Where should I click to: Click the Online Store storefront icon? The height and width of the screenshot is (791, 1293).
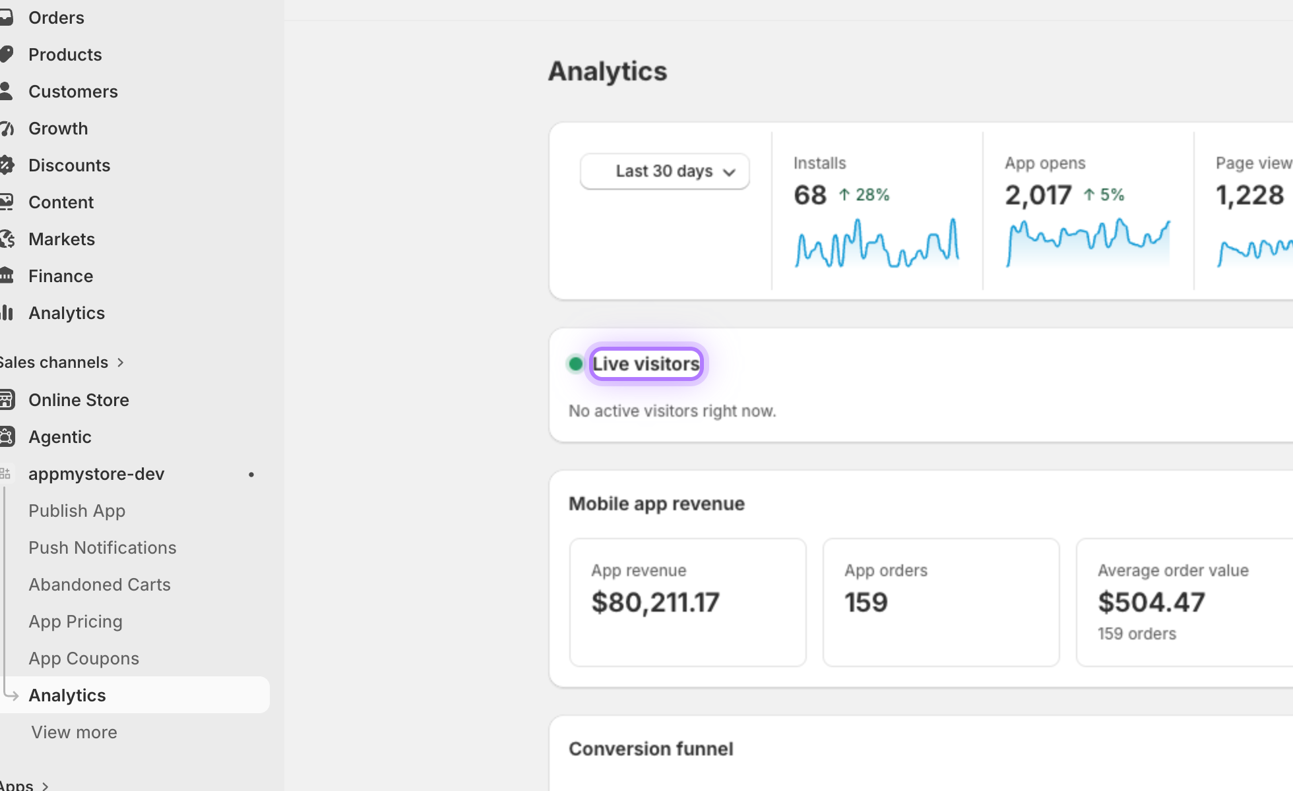6,400
